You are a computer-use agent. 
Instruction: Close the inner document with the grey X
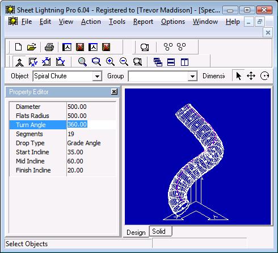268,33
